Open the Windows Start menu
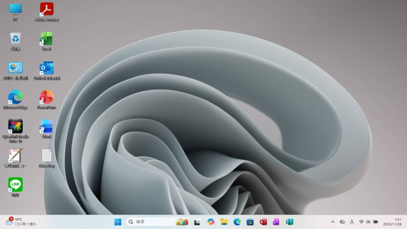407x229 pixels. click(x=118, y=222)
